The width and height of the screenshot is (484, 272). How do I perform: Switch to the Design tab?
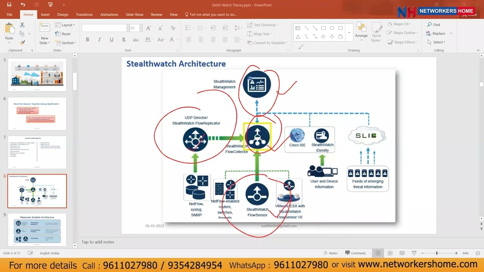pyautogui.click(x=63, y=14)
